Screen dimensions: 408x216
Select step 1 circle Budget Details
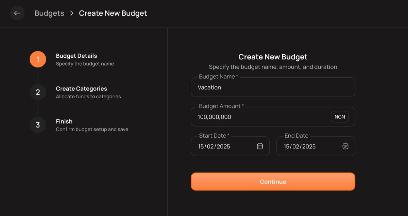(38, 59)
